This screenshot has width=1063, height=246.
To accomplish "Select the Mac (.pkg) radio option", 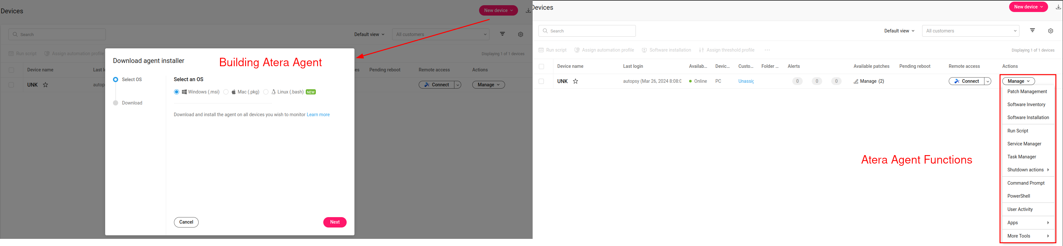I will [226, 92].
